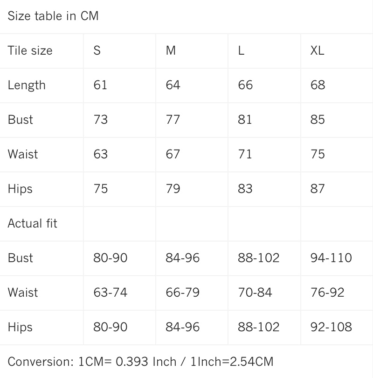The width and height of the screenshot is (373, 378).
Task: Click Length value 68 for size XL
Action: click(x=318, y=85)
